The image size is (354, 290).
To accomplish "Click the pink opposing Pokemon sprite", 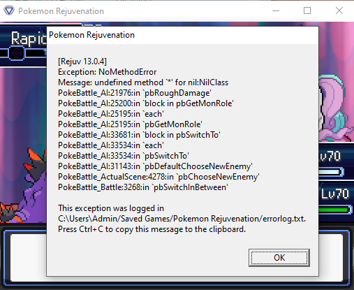I will point(335,107).
